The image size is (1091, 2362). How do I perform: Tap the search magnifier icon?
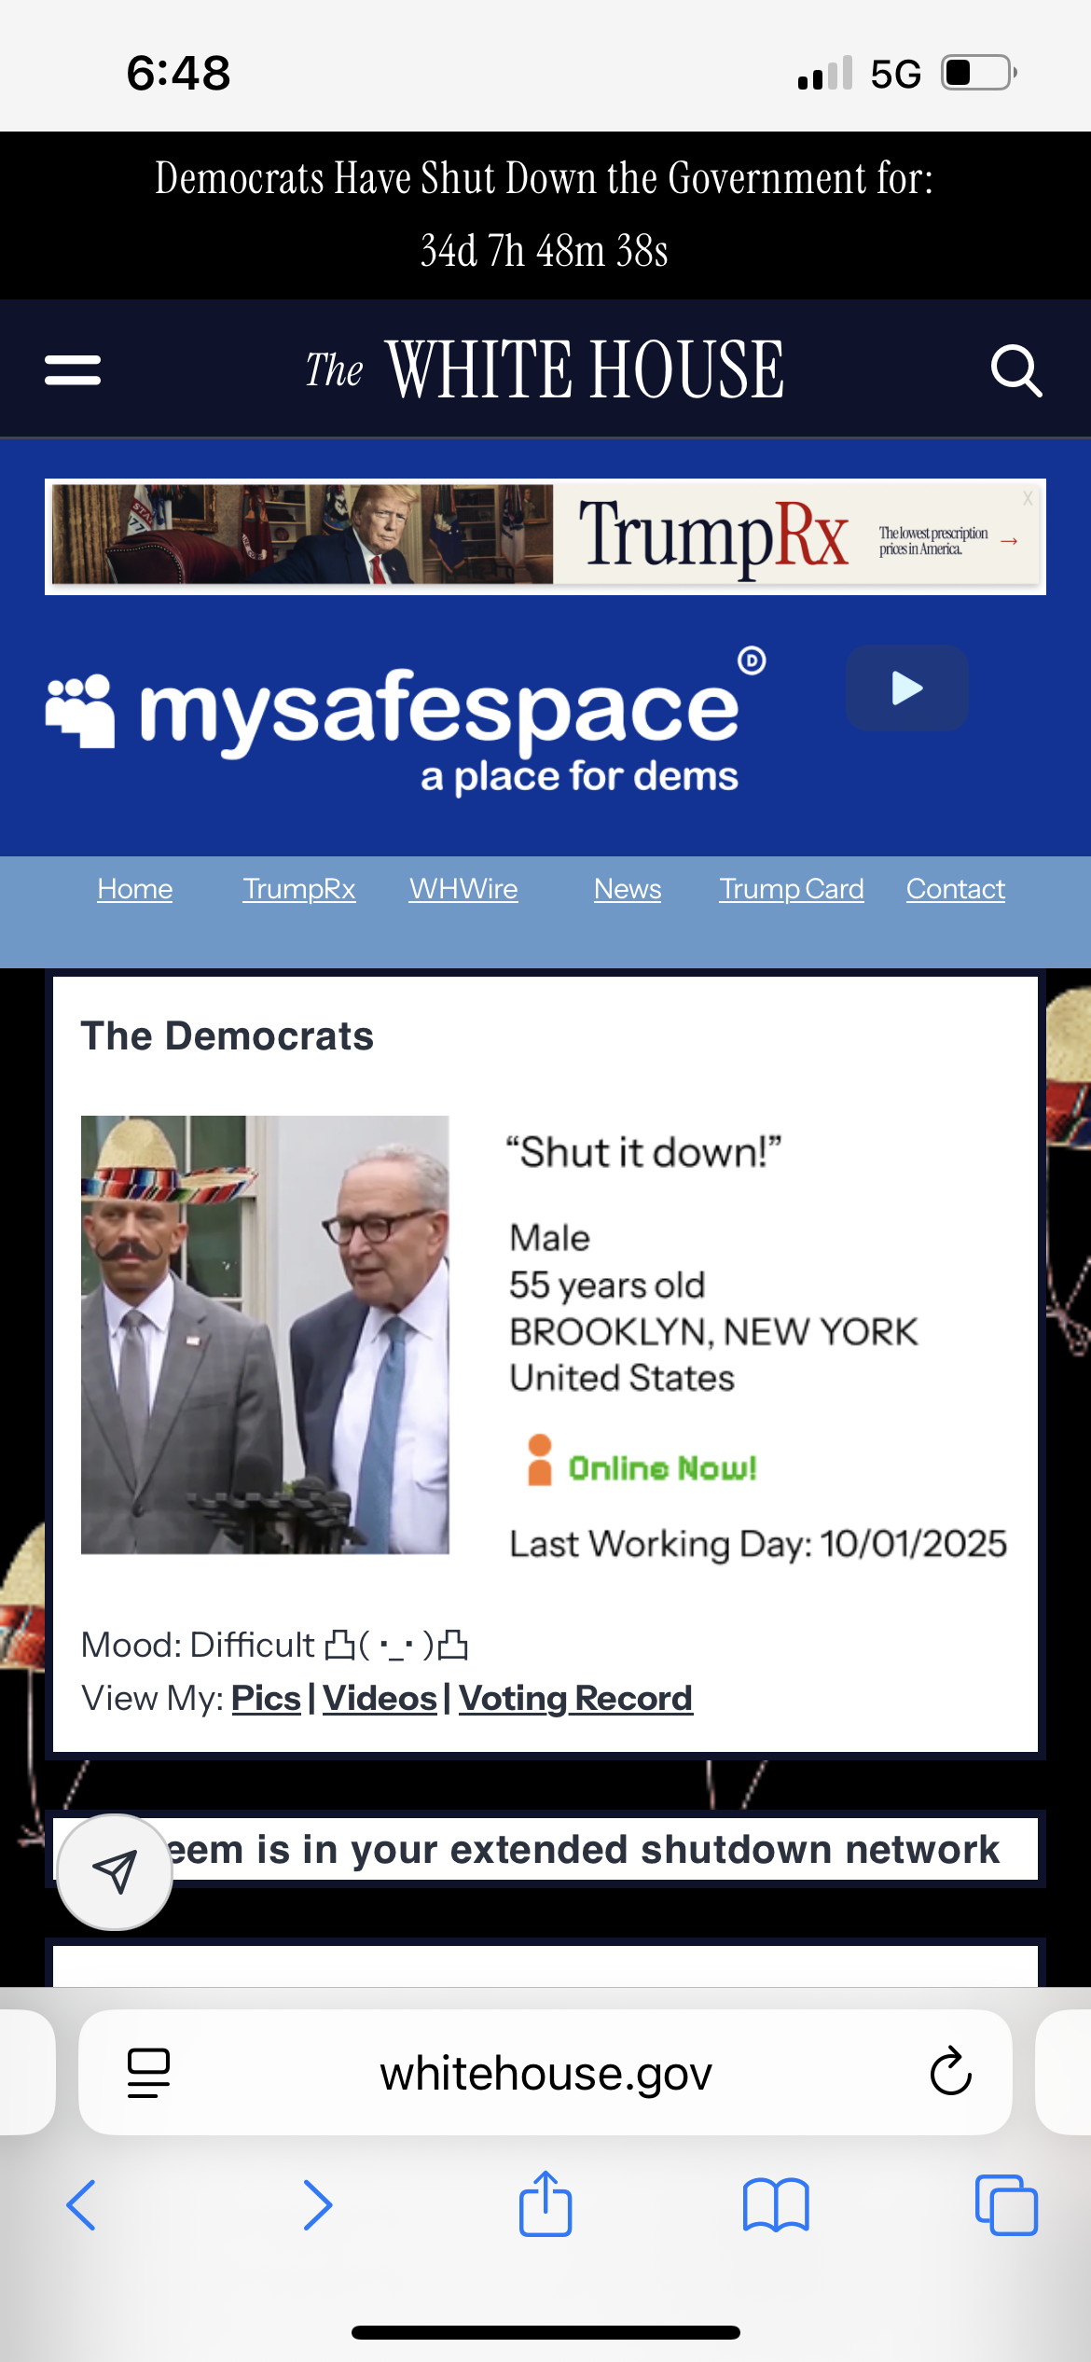point(1015,370)
